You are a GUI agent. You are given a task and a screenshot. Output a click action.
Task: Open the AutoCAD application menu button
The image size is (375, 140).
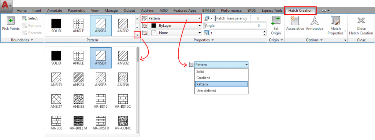click(7, 6)
